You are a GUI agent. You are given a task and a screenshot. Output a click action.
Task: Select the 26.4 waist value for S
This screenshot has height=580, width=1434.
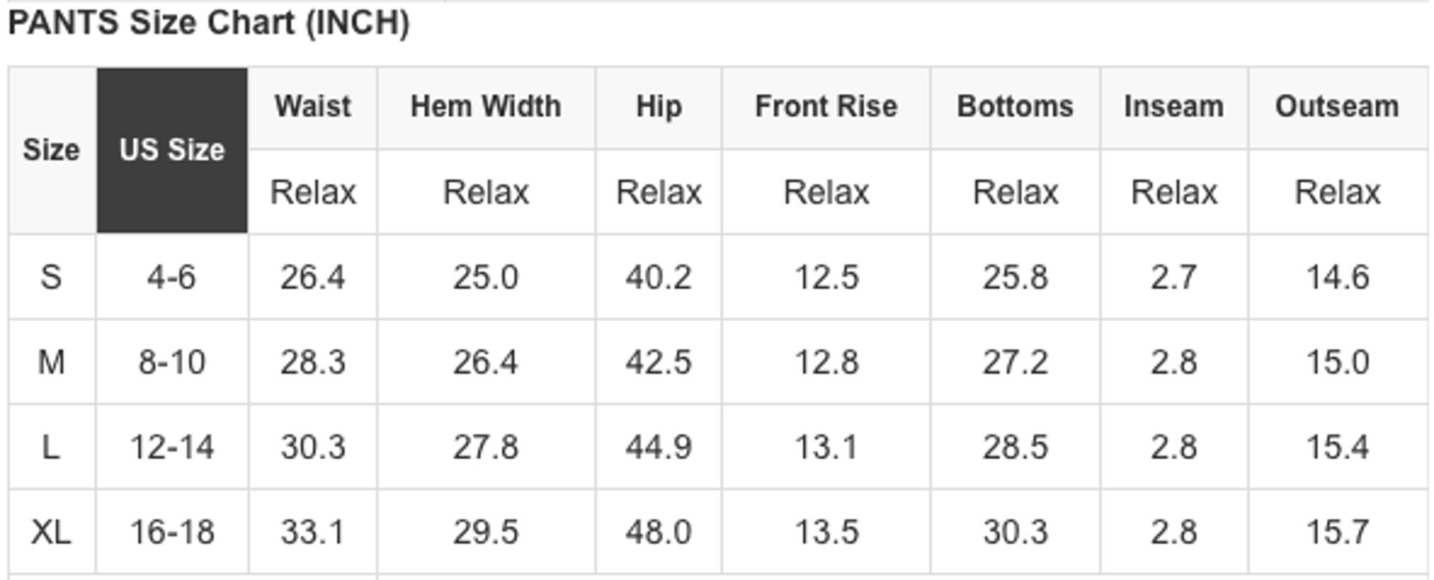click(x=313, y=277)
